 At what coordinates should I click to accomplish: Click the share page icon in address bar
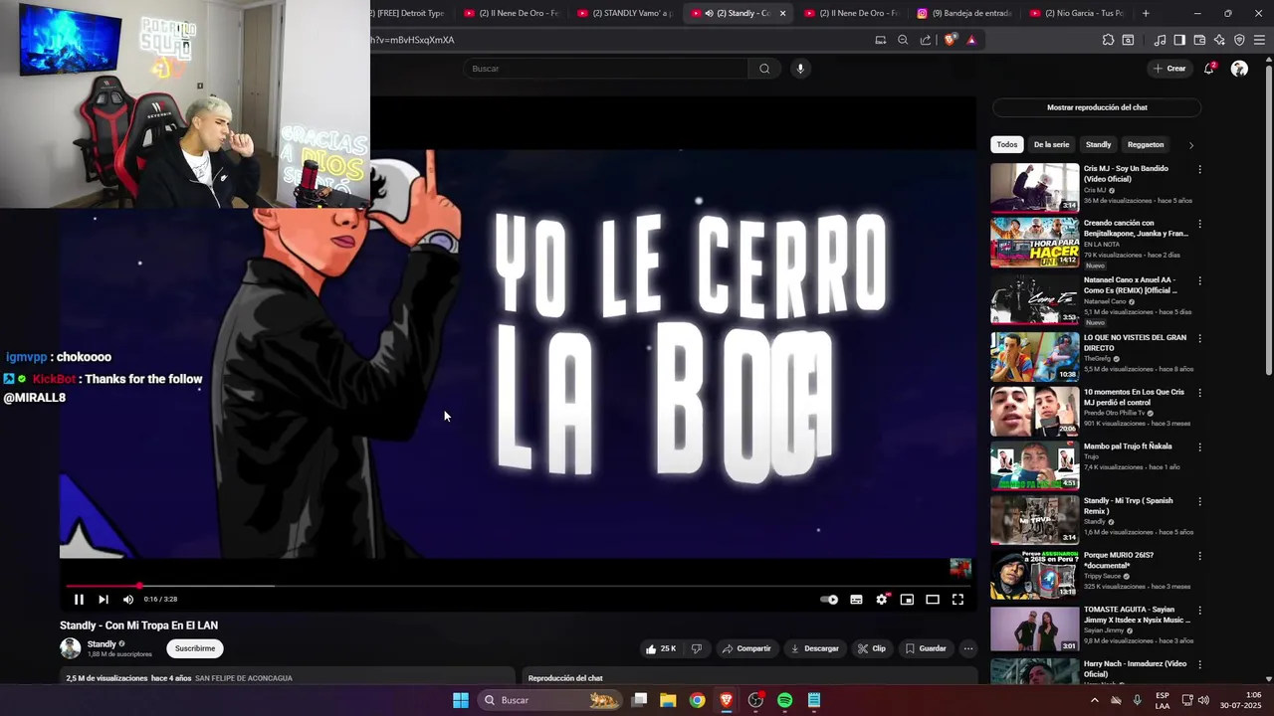tap(926, 40)
